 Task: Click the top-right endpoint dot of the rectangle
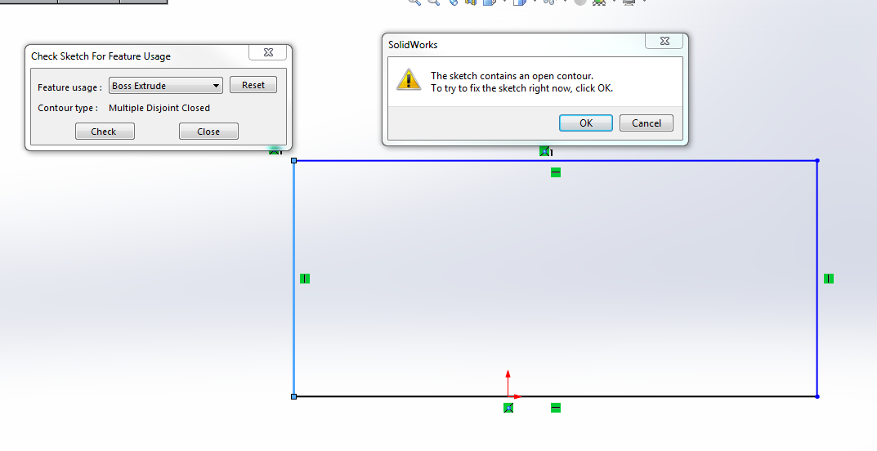[x=817, y=161]
